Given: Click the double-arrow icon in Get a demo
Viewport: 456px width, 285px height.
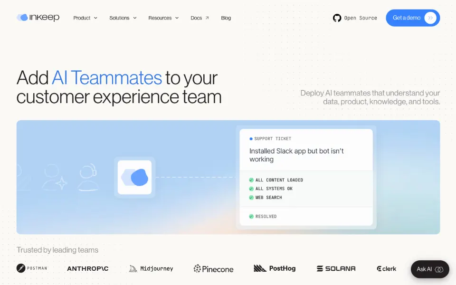Looking at the screenshot, I should (x=430, y=18).
